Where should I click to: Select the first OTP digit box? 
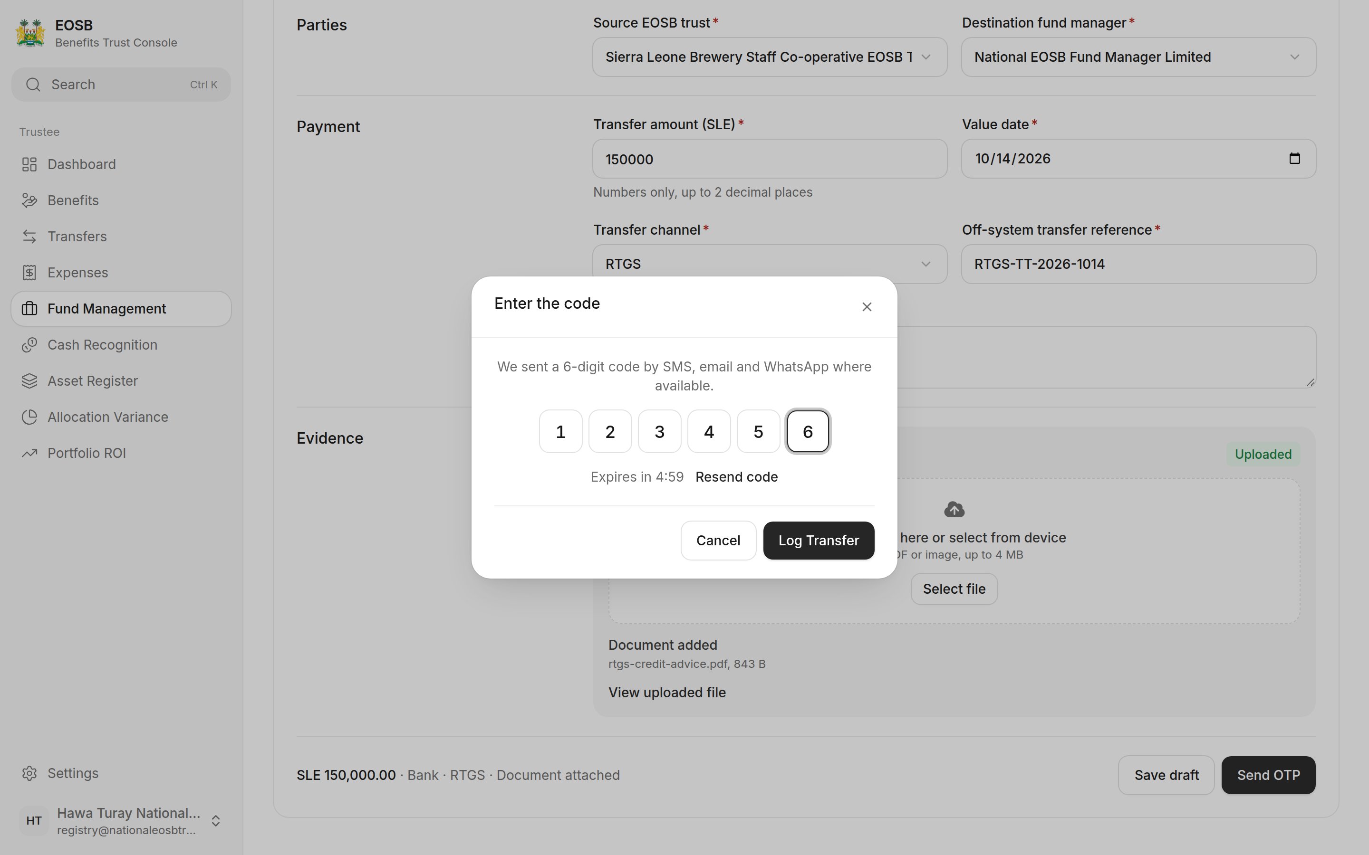point(560,431)
